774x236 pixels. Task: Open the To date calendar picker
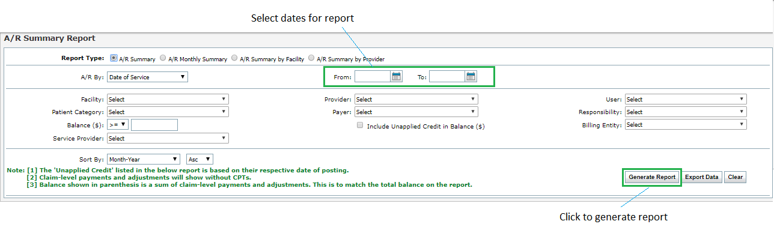[471, 76]
